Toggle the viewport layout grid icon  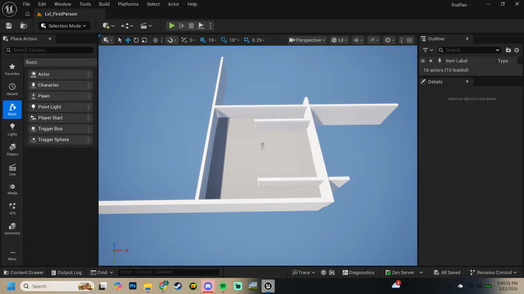(x=409, y=40)
